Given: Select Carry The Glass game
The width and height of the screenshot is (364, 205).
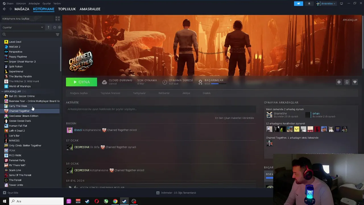Looking at the screenshot, I should (18, 106).
